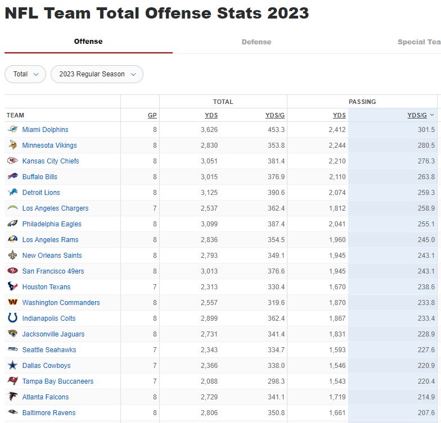
Task: Click the TEAM column header
Action: [16, 115]
